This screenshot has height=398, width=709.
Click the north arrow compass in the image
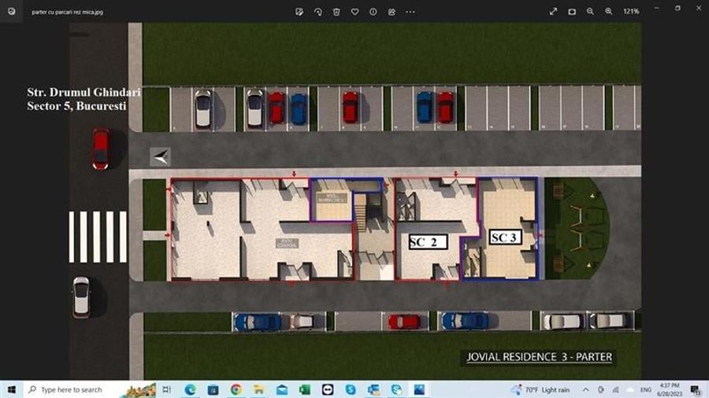(161, 157)
